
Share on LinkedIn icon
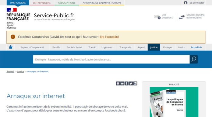tap(135, 84)
